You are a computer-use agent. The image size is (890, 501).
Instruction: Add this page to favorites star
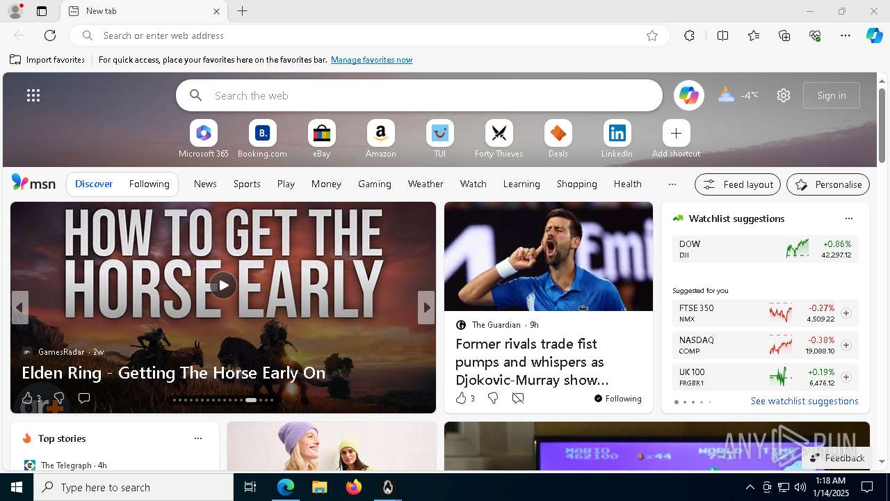coord(652,35)
